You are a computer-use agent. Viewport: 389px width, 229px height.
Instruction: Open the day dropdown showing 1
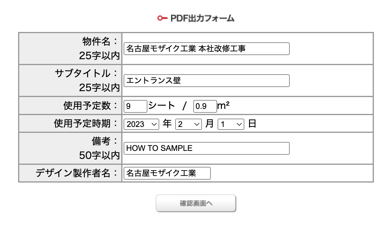point(231,124)
